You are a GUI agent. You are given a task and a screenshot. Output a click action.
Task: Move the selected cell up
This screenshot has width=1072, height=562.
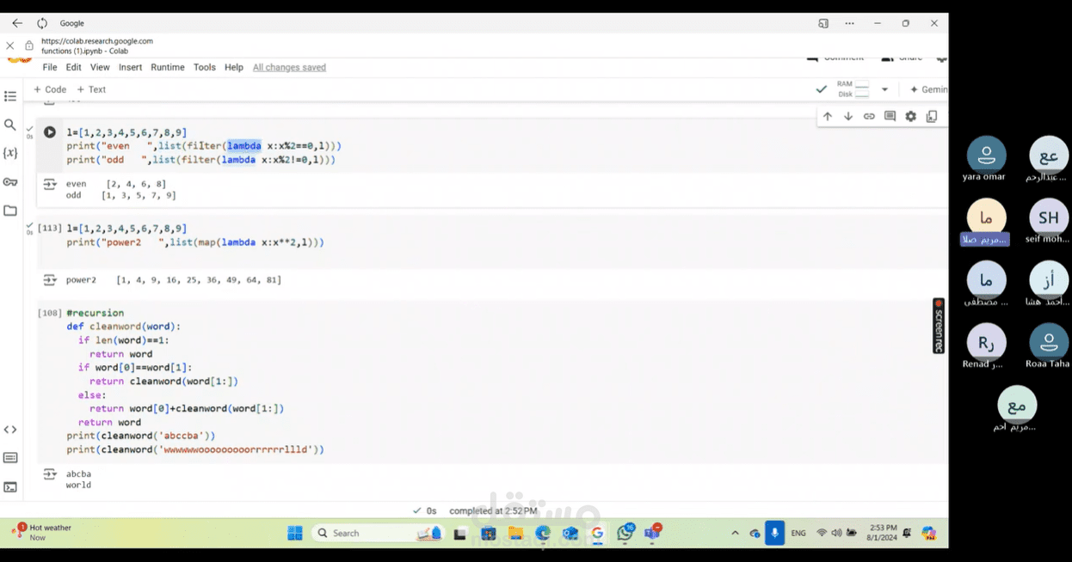pos(828,116)
